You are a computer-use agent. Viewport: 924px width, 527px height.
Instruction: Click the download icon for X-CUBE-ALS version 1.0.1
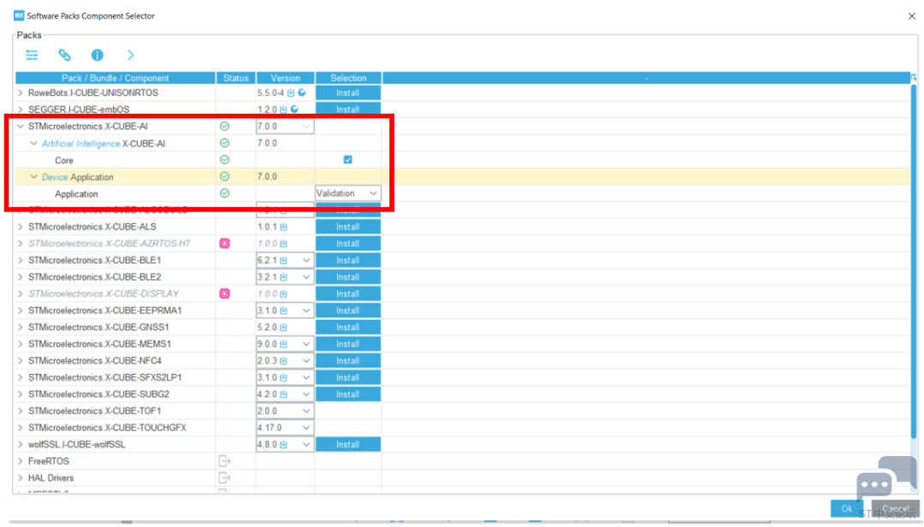click(283, 227)
